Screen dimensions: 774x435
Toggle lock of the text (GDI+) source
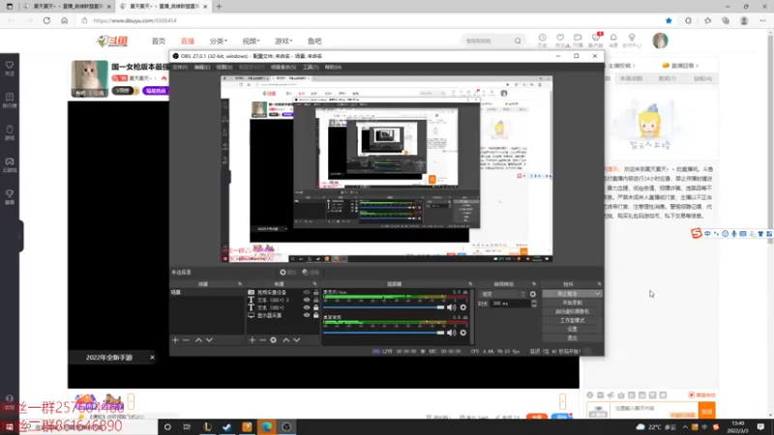316,307
